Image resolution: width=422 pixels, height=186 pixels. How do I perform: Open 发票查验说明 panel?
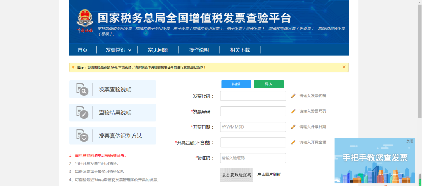(113, 89)
